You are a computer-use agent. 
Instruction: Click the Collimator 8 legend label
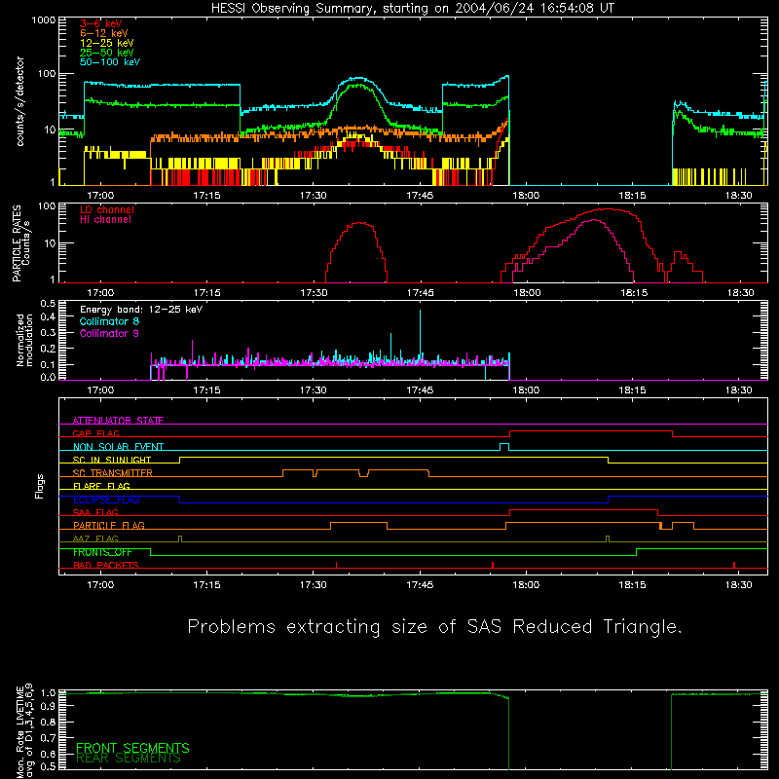pos(109,321)
